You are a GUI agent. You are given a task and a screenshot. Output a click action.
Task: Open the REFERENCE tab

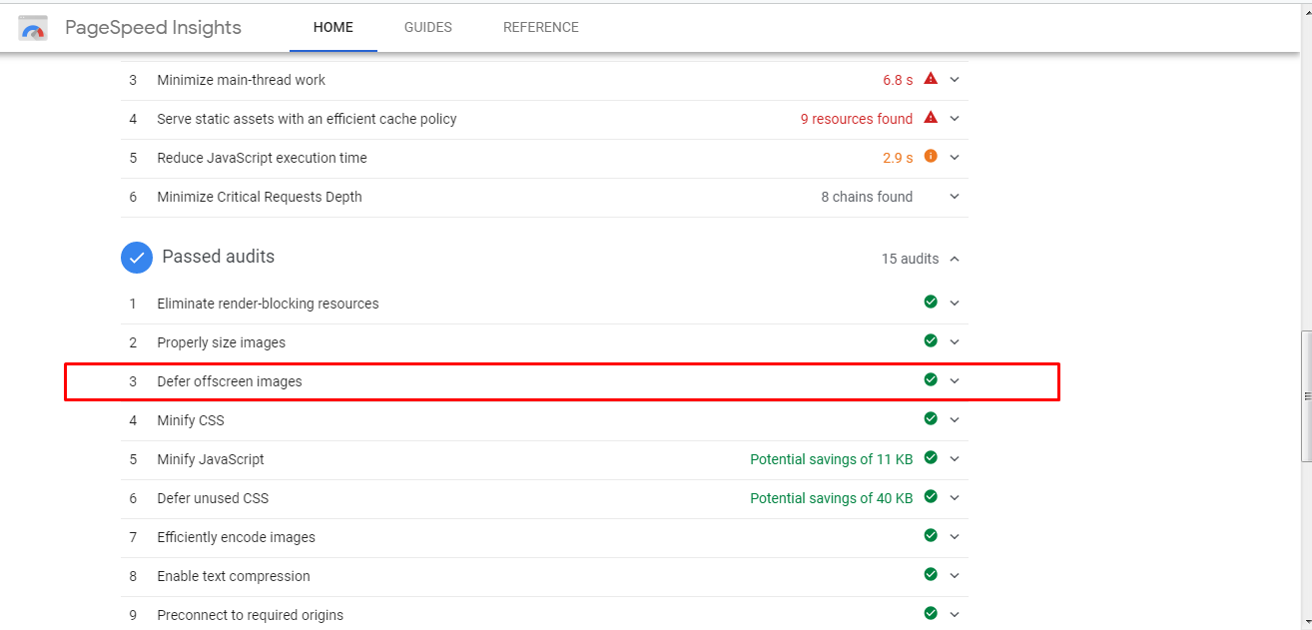point(541,27)
